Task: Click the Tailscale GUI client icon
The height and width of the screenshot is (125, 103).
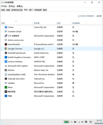Action: point(6,79)
